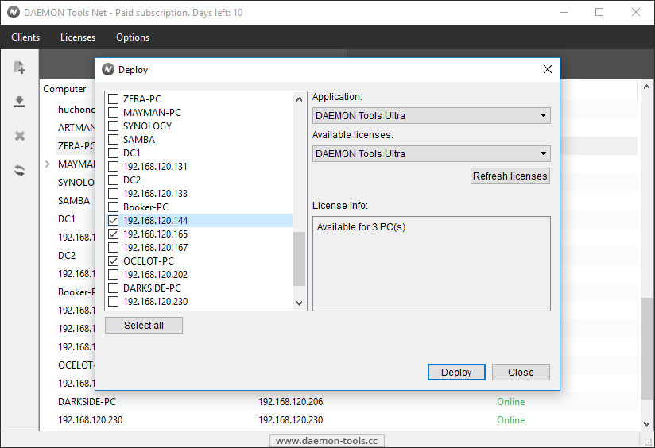Image resolution: width=655 pixels, height=448 pixels.
Task: Uncheck the OCELOT-PC checkbox
Action: (113, 261)
